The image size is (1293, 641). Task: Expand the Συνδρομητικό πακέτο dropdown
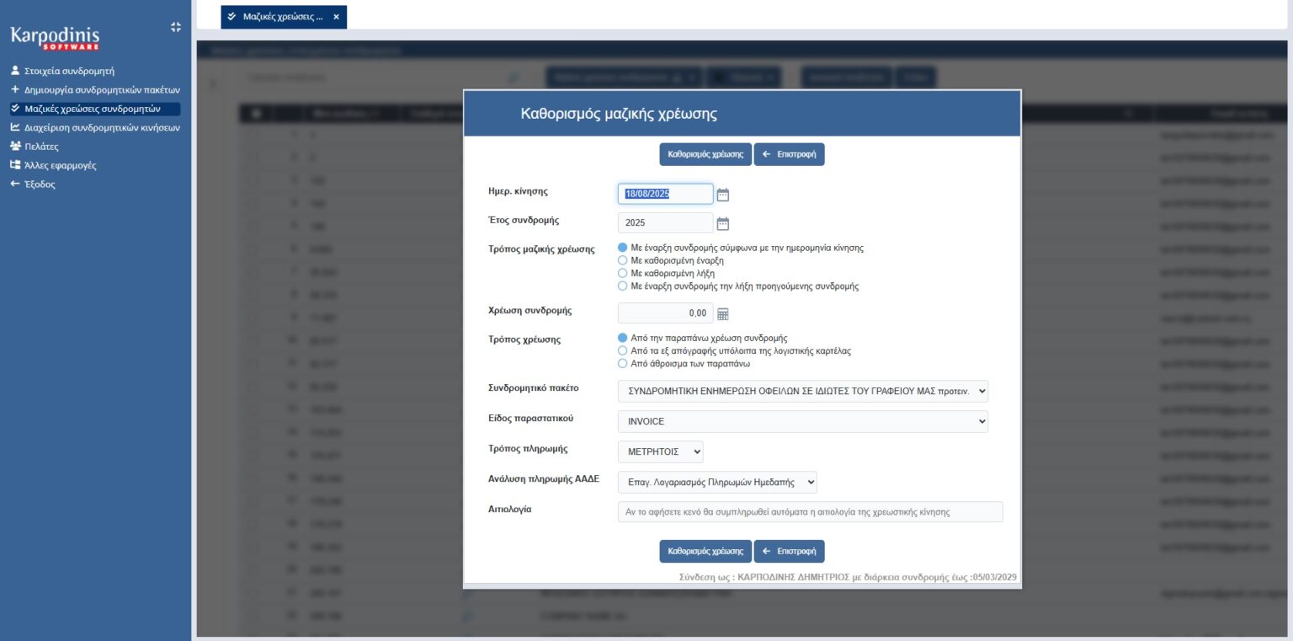802,392
